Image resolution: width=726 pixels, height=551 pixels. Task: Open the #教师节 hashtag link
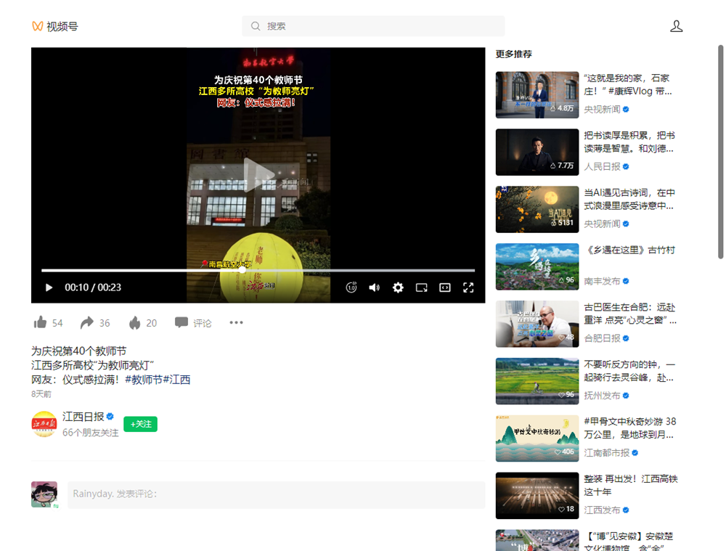pyautogui.click(x=143, y=380)
